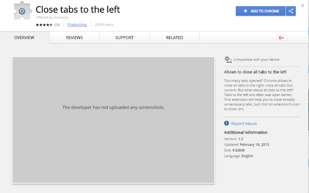This screenshot has width=309, height=193.
Task: Click the review count (23)
Action: click(x=57, y=25)
